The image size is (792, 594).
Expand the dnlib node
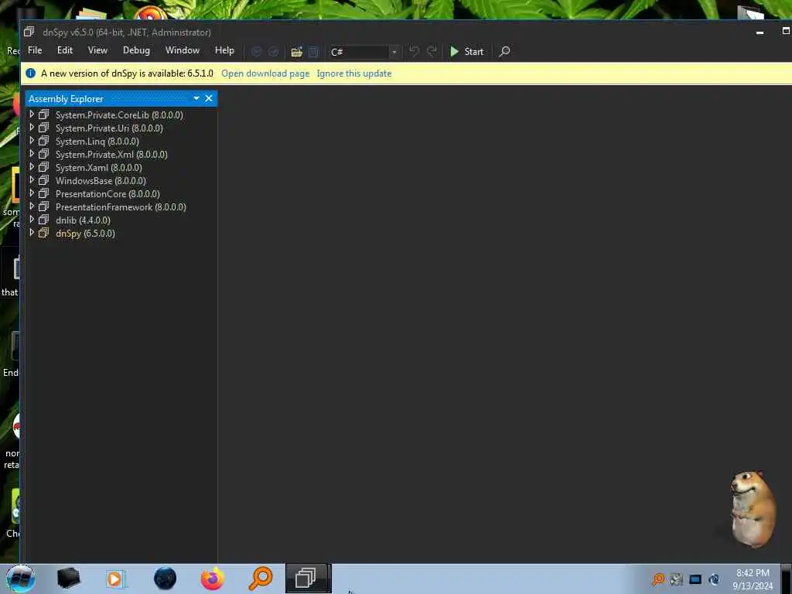(x=32, y=220)
